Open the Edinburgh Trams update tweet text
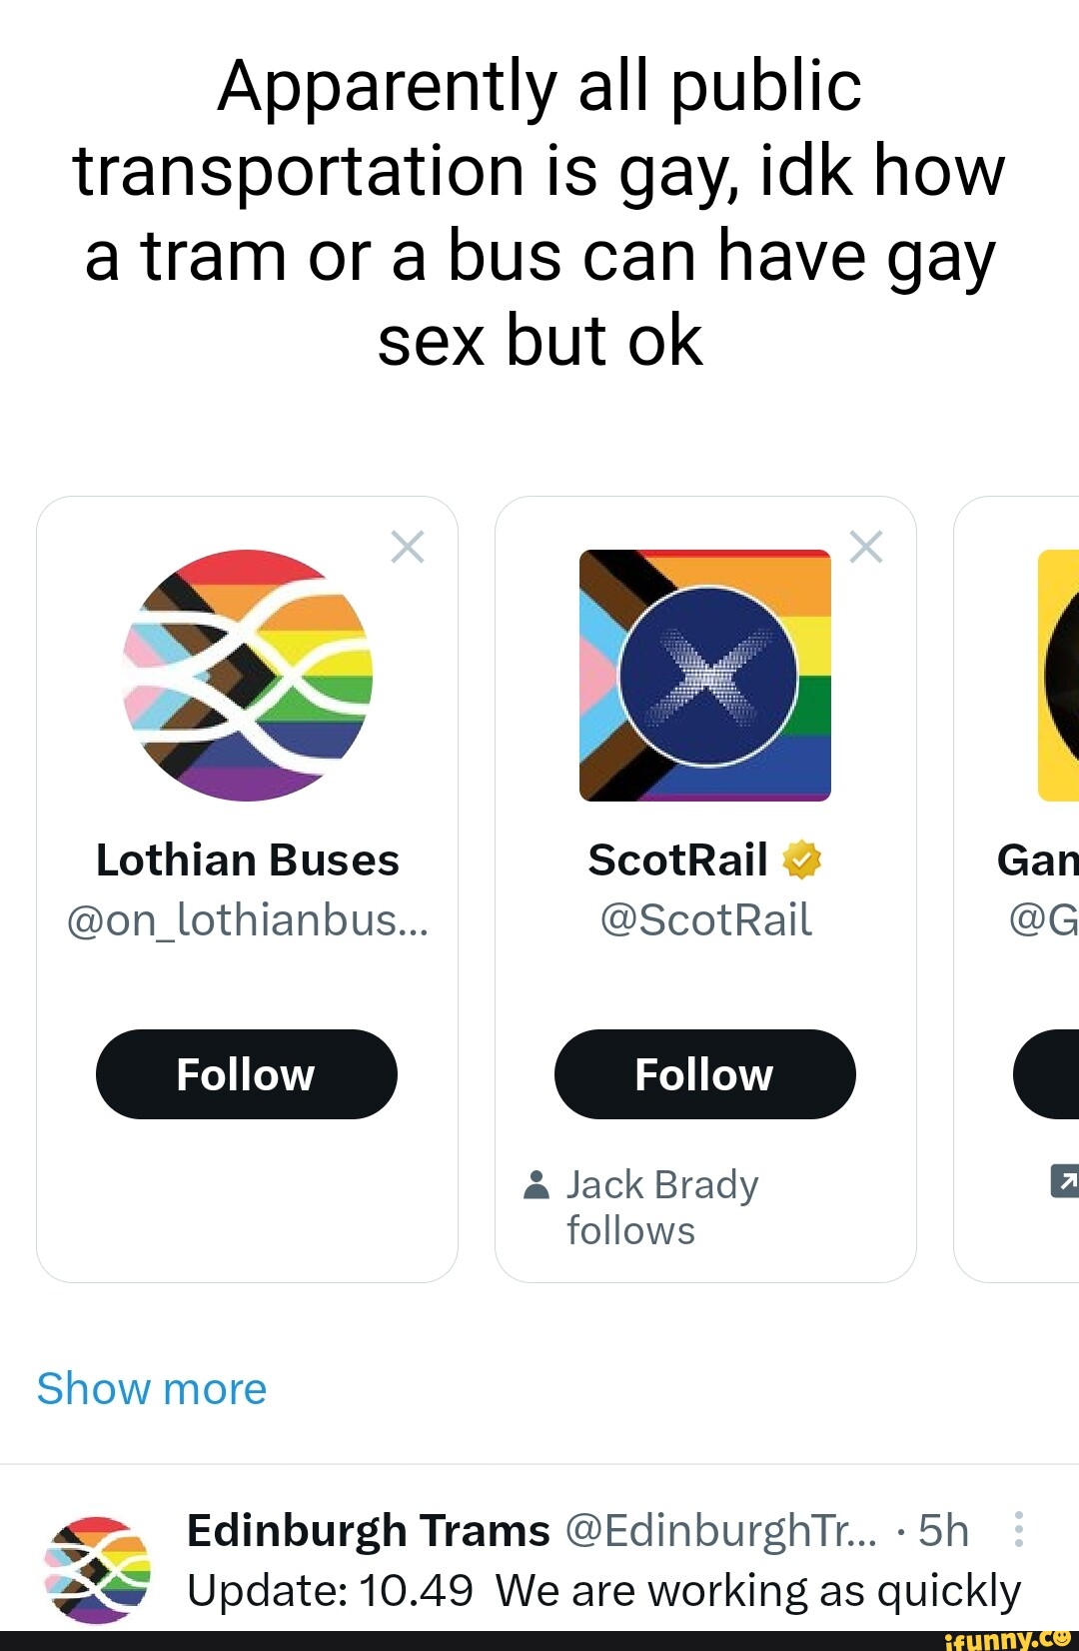Viewport: 1079px width, 1651px height. coord(603,1590)
